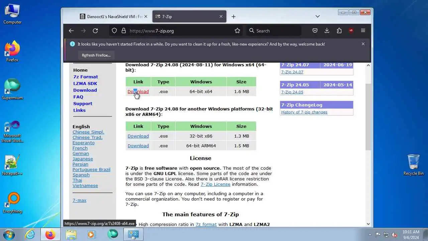Switch language to Japanese
Screen dimensions: 428x241
point(83,159)
